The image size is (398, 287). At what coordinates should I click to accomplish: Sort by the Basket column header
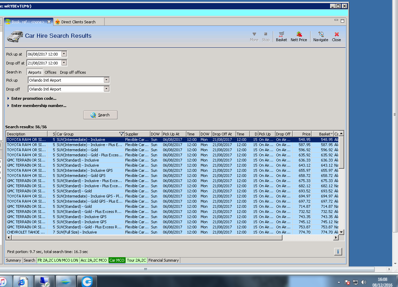(x=322, y=134)
